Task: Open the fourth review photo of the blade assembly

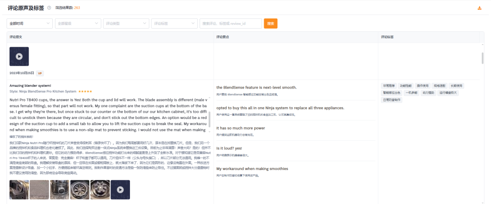Action: click(x=80, y=189)
